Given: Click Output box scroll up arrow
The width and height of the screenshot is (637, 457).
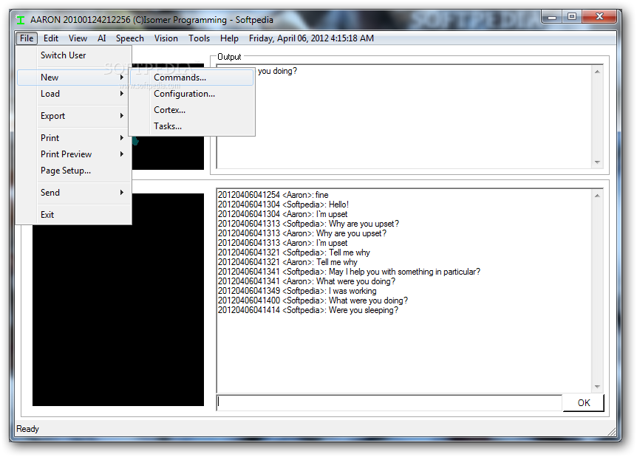Looking at the screenshot, I should (x=597, y=72).
